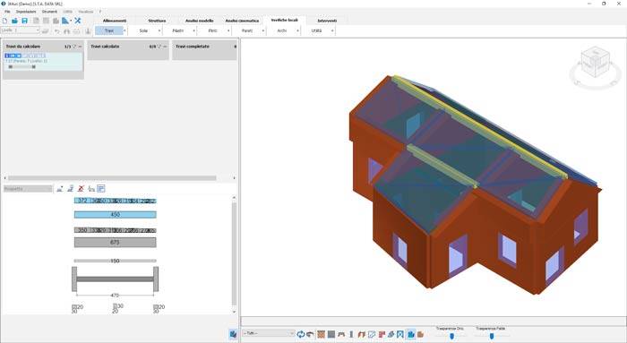Toggle the blue framed opening icon
The width and height of the screenshot is (627, 343).
372,334
